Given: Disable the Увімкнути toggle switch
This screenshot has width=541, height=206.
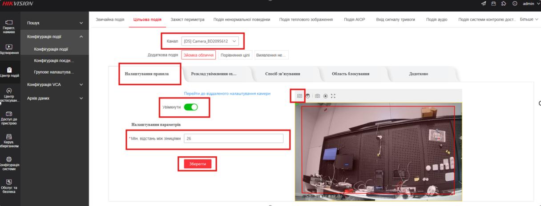Looking at the screenshot, I should [x=191, y=107].
